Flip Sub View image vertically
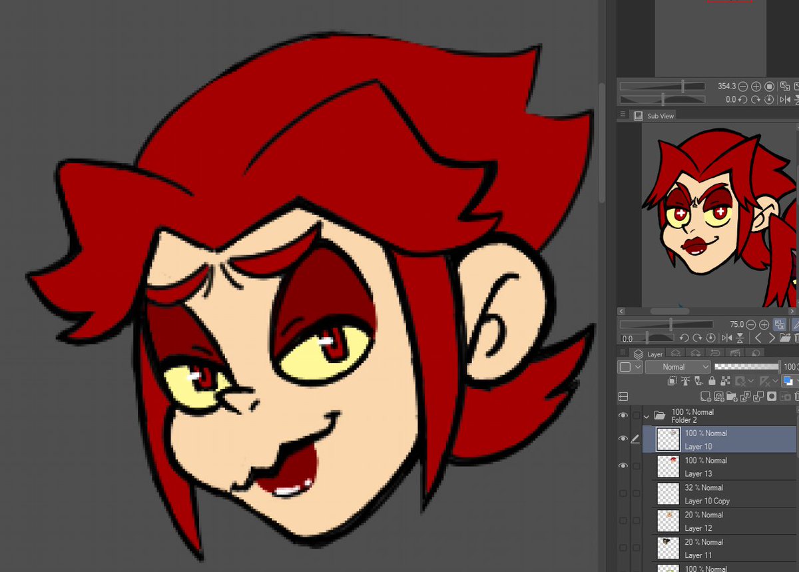The height and width of the screenshot is (572, 799). click(x=738, y=338)
